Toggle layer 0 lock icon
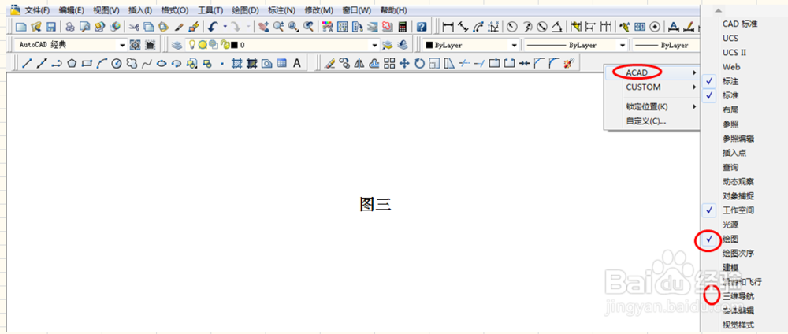Viewport: 788px width, 334px height. pyautogui.click(x=225, y=45)
